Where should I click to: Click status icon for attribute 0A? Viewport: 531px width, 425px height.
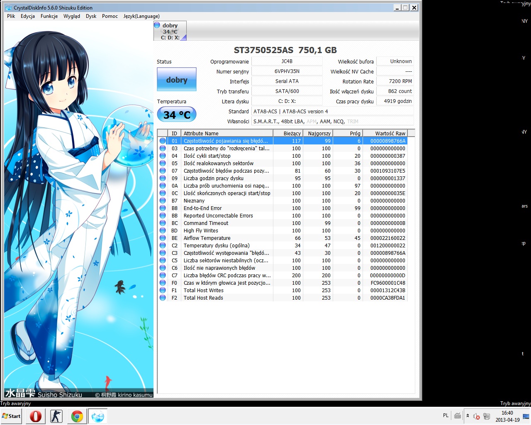coord(163,186)
